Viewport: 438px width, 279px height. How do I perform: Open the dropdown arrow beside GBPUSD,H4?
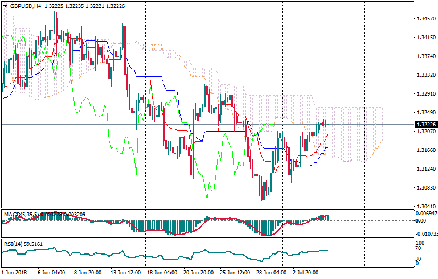tap(5, 6)
